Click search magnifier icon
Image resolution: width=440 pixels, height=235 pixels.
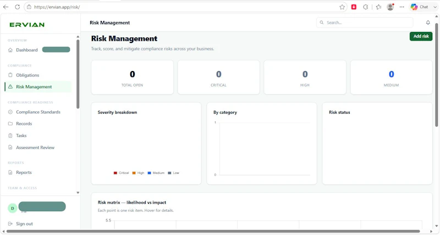[322, 23]
